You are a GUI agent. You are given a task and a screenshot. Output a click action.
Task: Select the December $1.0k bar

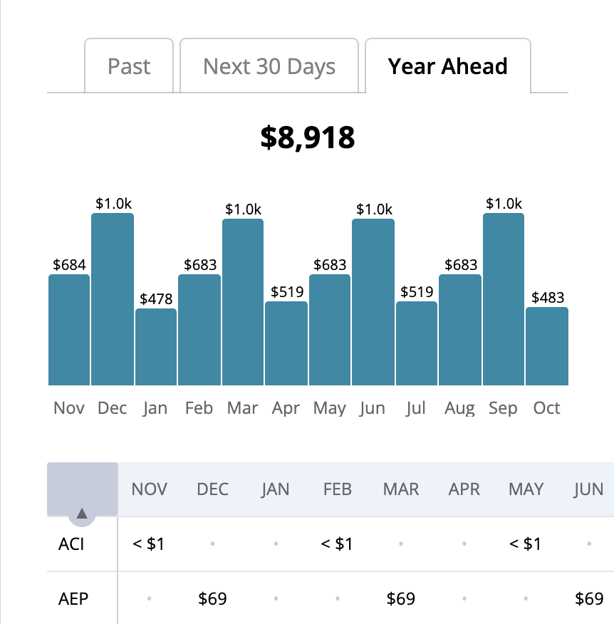point(113,299)
